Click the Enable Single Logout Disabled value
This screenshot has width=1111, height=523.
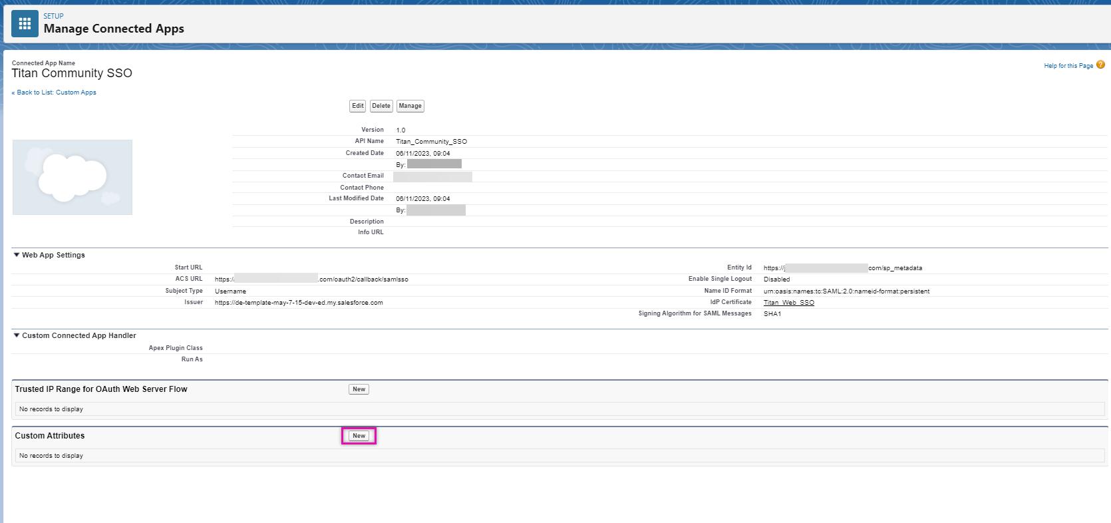pyautogui.click(x=776, y=279)
